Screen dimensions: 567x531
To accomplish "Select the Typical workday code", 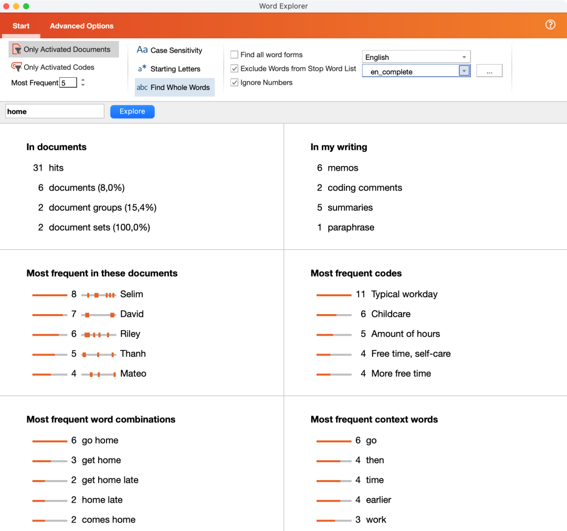I will [404, 294].
